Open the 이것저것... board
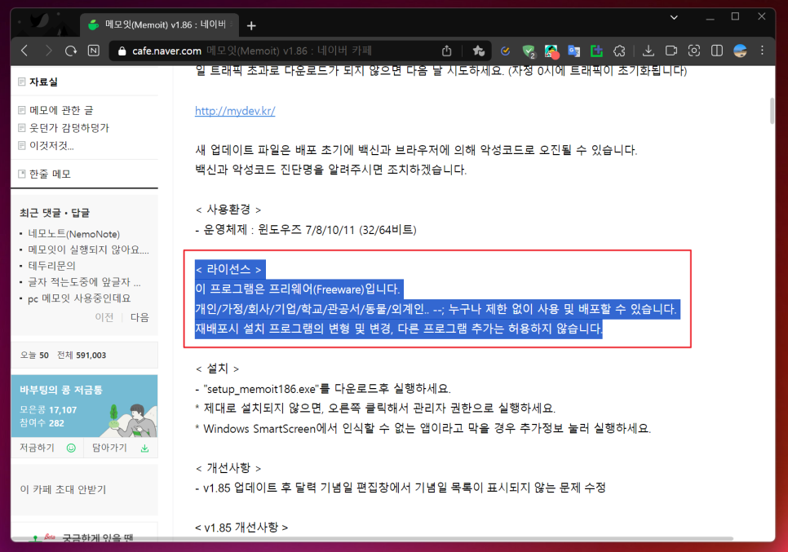The width and height of the screenshot is (788, 552). click(51, 146)
